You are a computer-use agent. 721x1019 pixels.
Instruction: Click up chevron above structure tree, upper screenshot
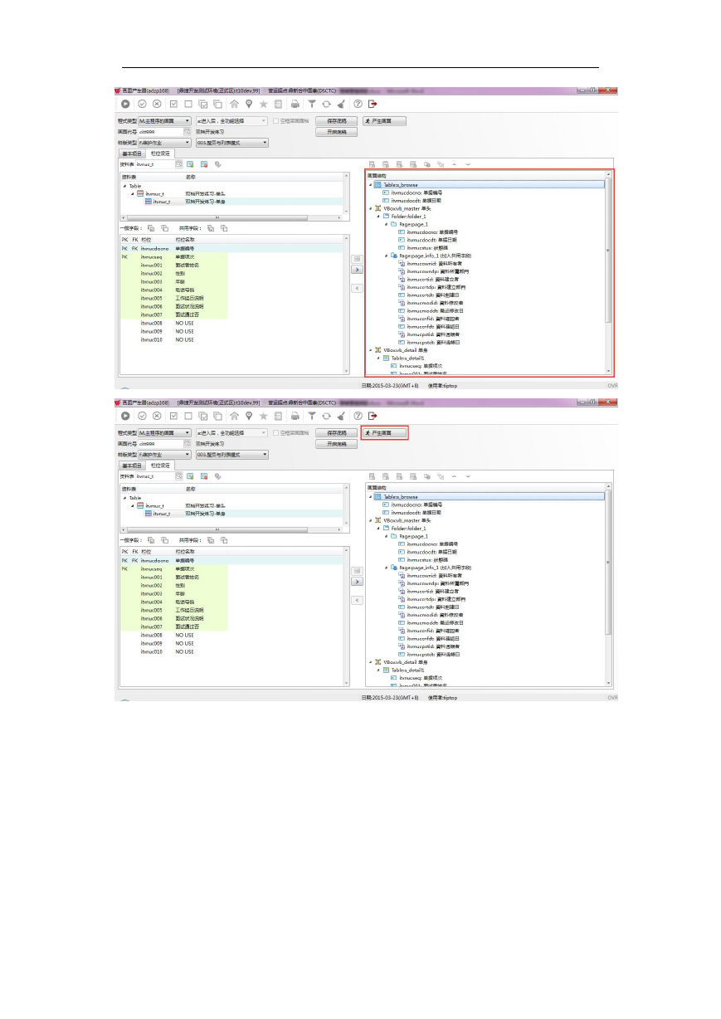454,164
